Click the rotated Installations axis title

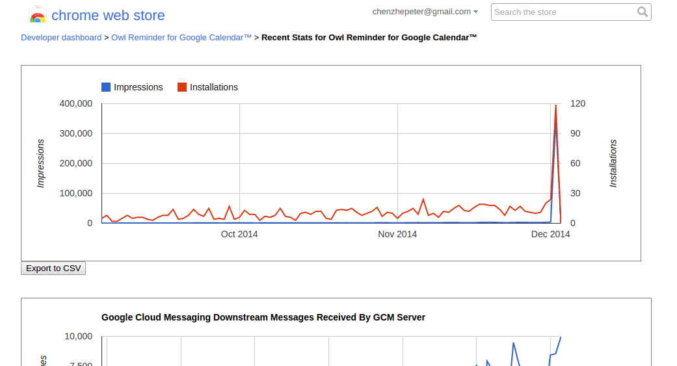tap(613, 163)
